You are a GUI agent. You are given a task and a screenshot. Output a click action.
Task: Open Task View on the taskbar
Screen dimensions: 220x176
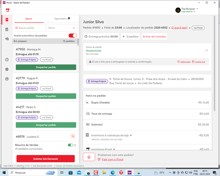click(x=62, y=172)
